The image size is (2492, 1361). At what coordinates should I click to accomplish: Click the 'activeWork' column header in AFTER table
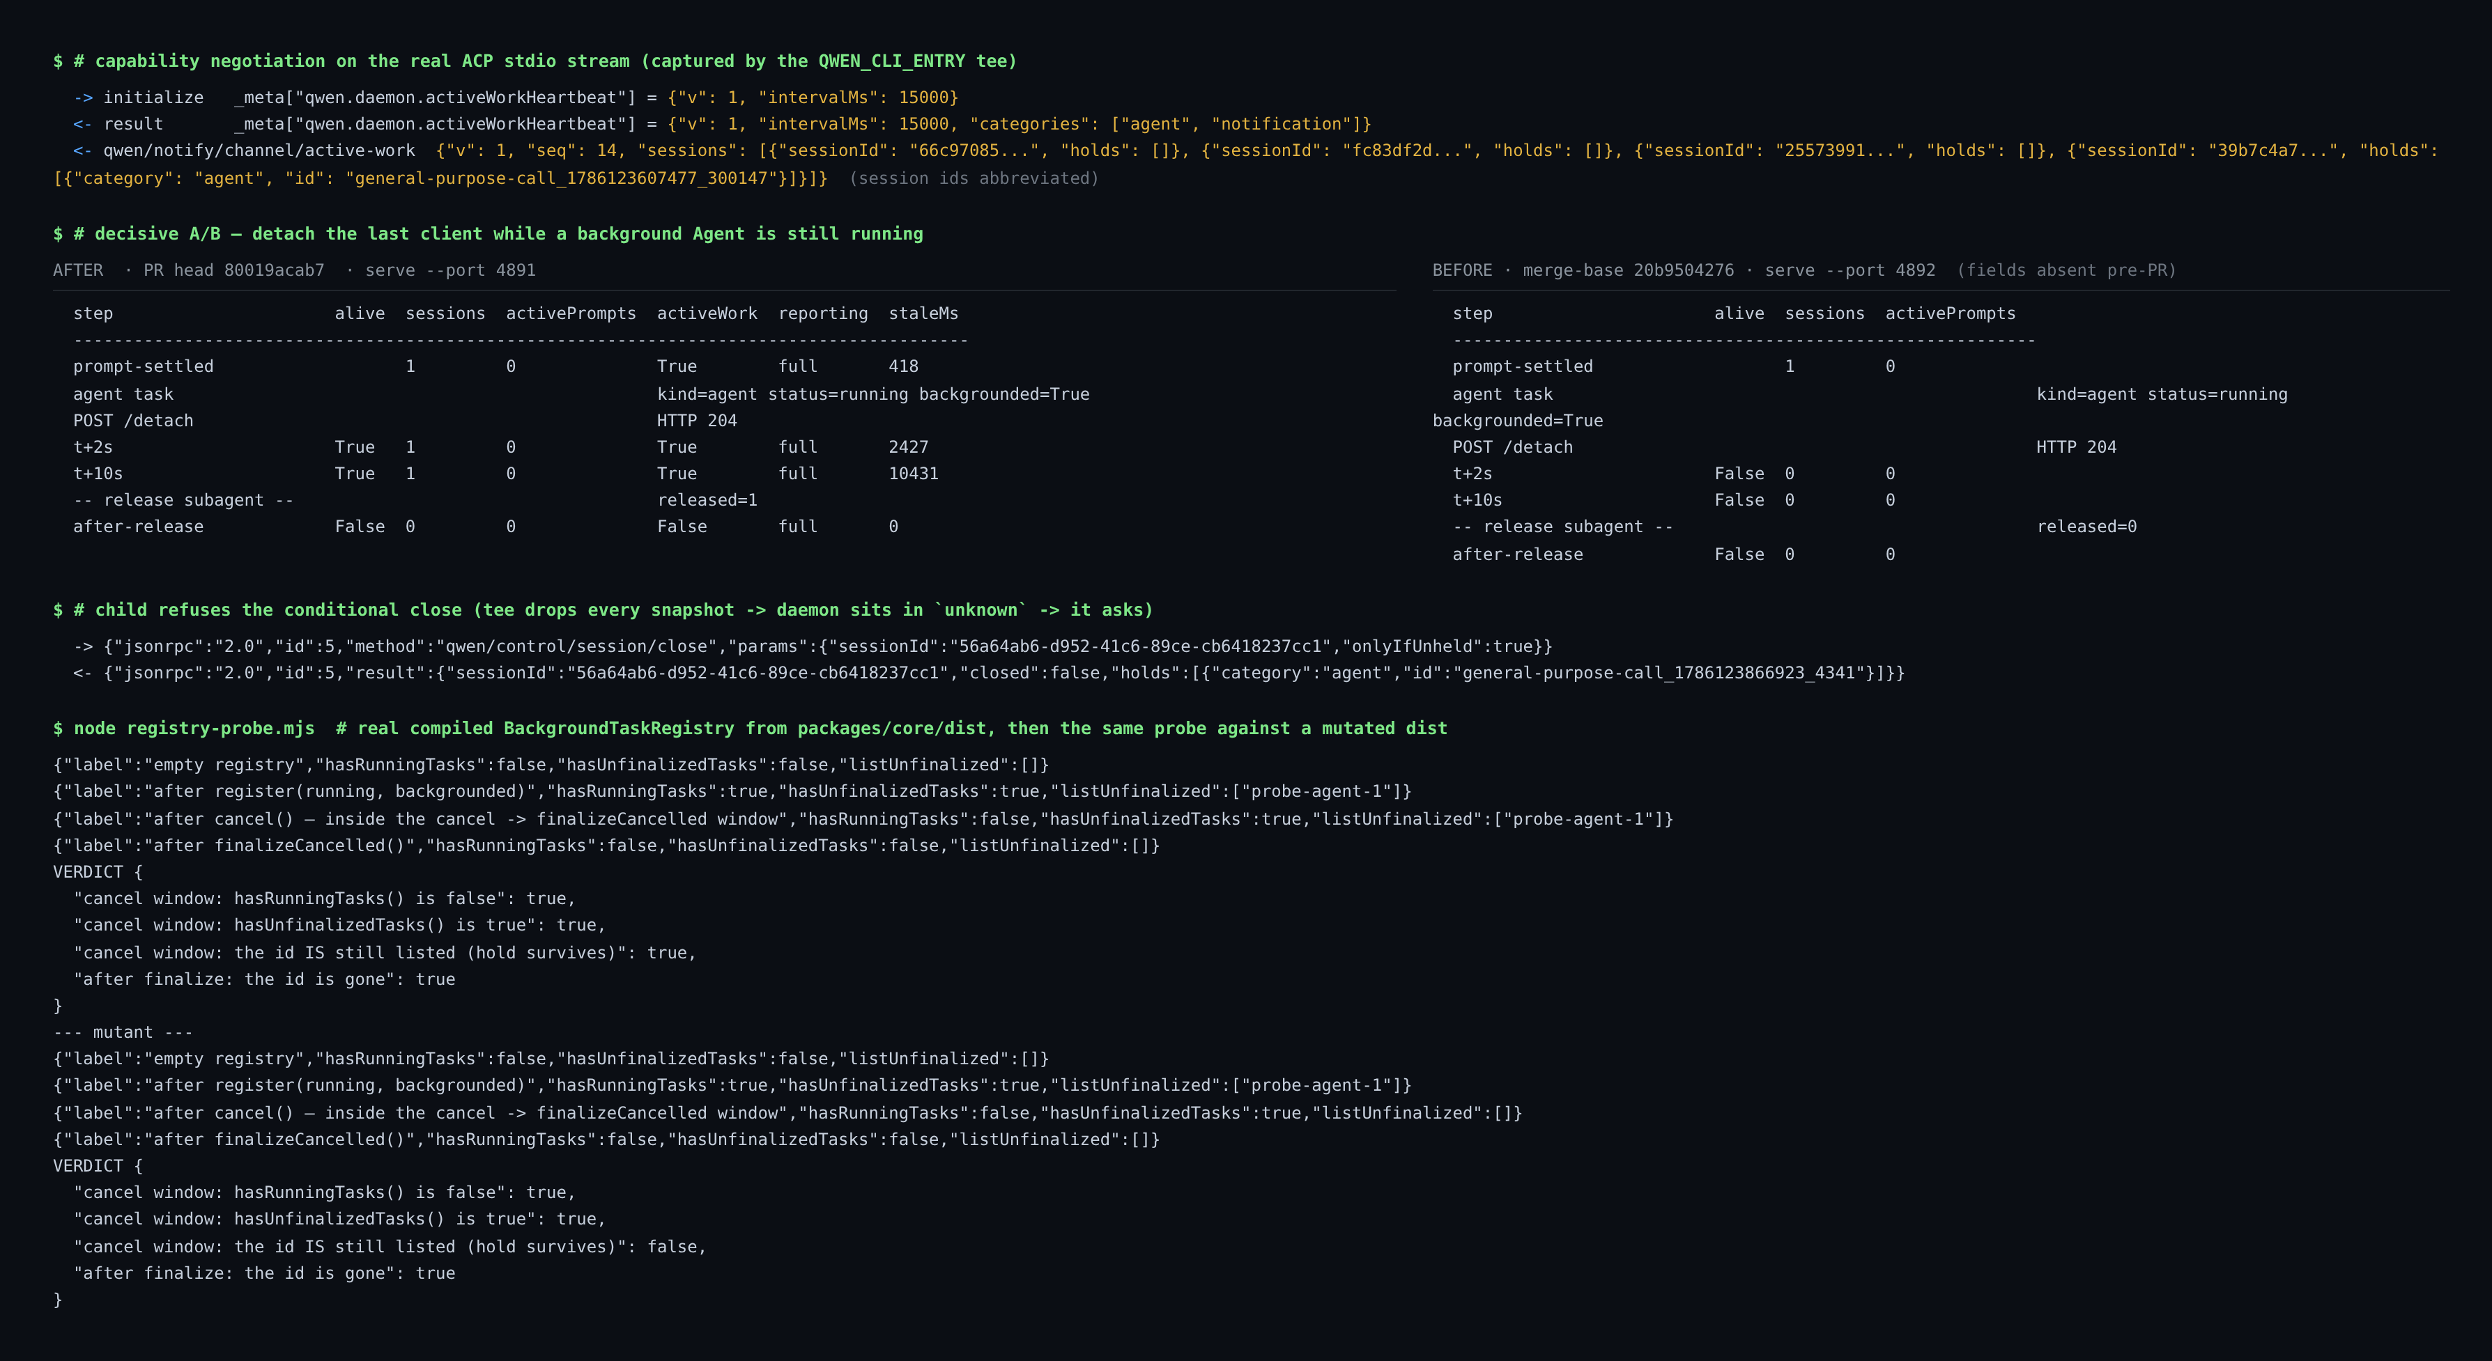pos(707,313)
